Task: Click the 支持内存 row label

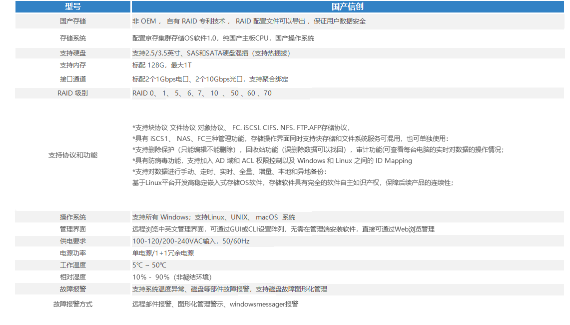Action: 73,65
